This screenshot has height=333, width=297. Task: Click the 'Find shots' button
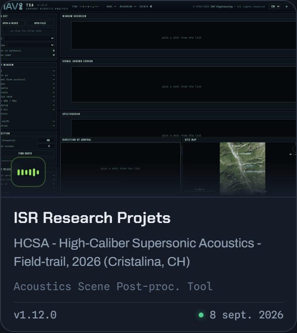click(28, 153)
